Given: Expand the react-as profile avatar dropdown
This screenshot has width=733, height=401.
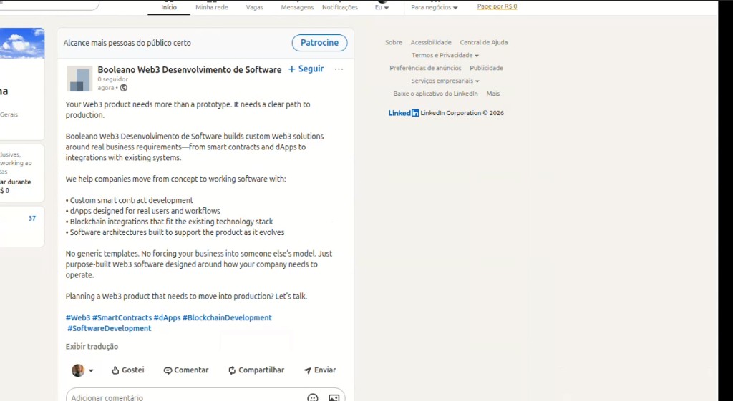Looking at the screenshot, I should pyautogui.click(x=82, y=370).
